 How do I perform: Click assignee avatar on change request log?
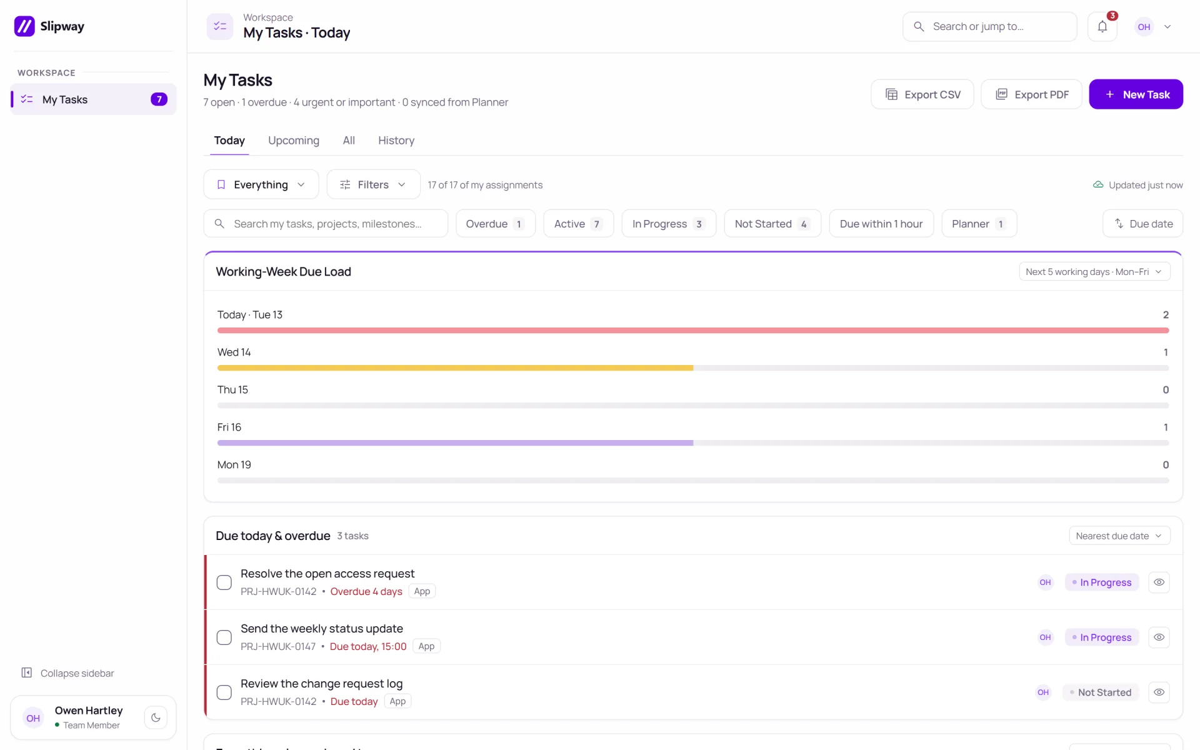[1043, 692]
